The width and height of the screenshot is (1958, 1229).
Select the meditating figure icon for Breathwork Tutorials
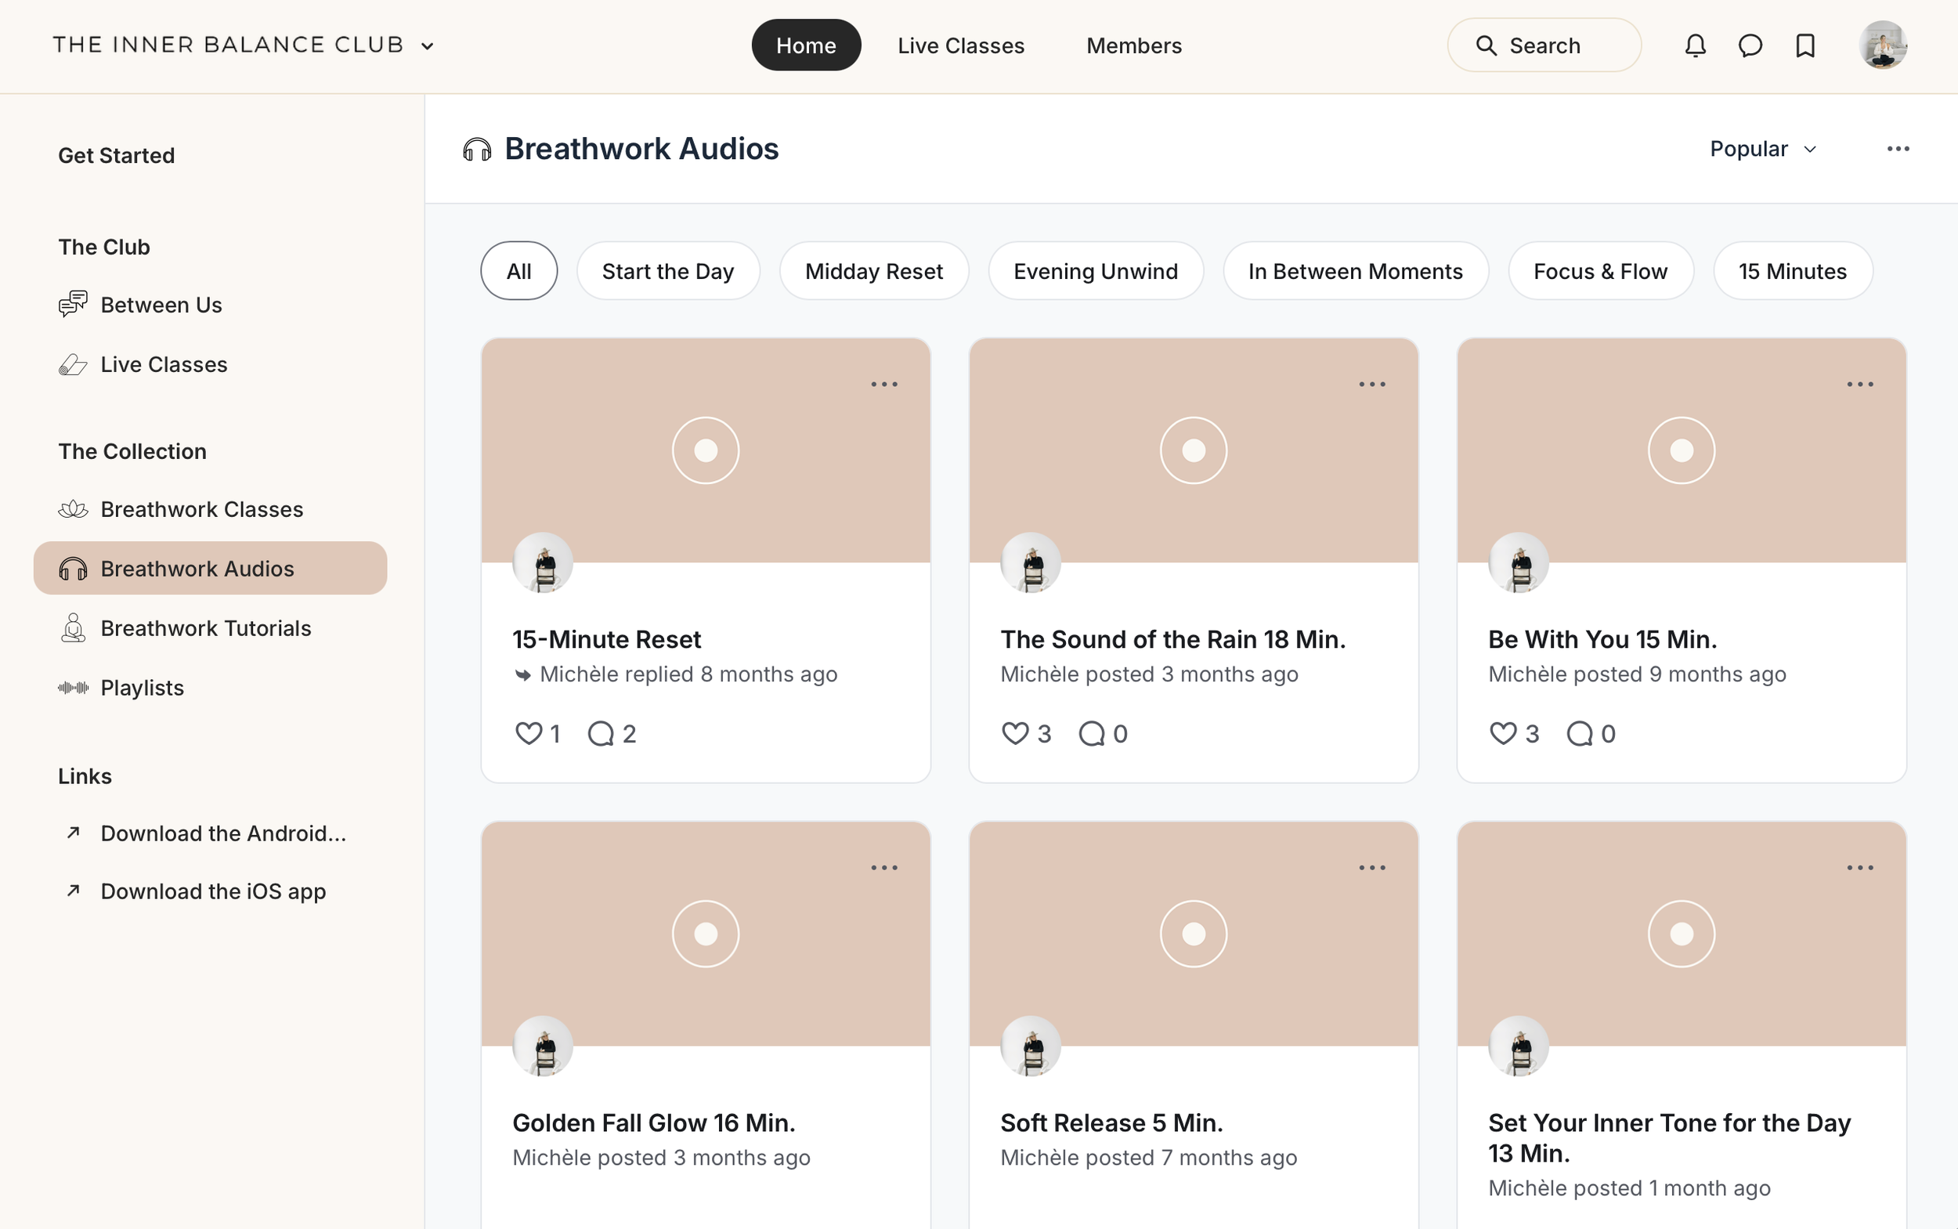coord(72,627)
